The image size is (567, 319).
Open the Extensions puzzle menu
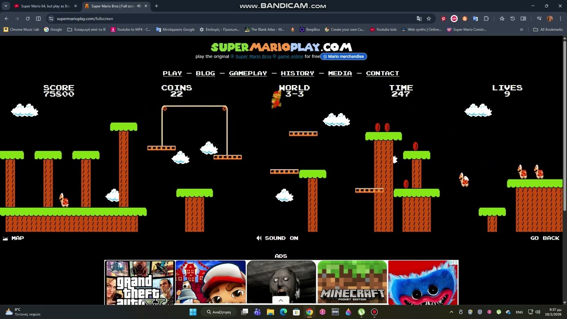tap(486, 19)
